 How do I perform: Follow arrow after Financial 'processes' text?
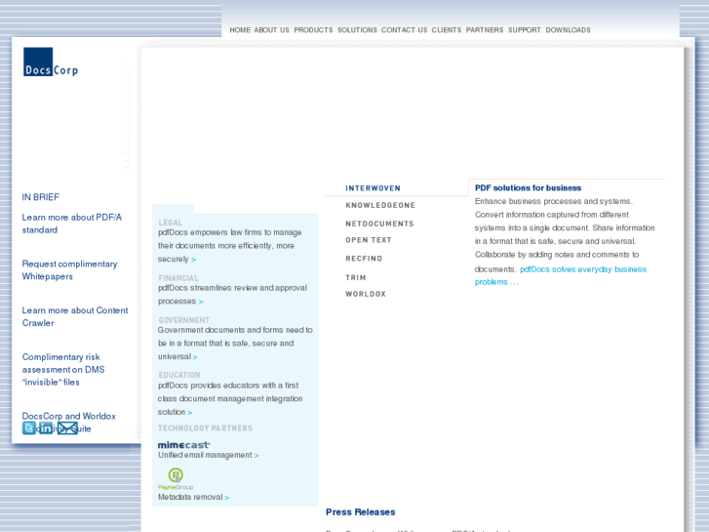(201, 302)
